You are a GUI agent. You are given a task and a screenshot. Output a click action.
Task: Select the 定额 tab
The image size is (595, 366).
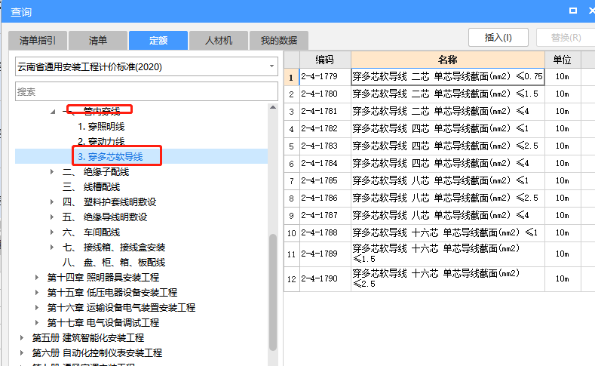tap(158, 40)
